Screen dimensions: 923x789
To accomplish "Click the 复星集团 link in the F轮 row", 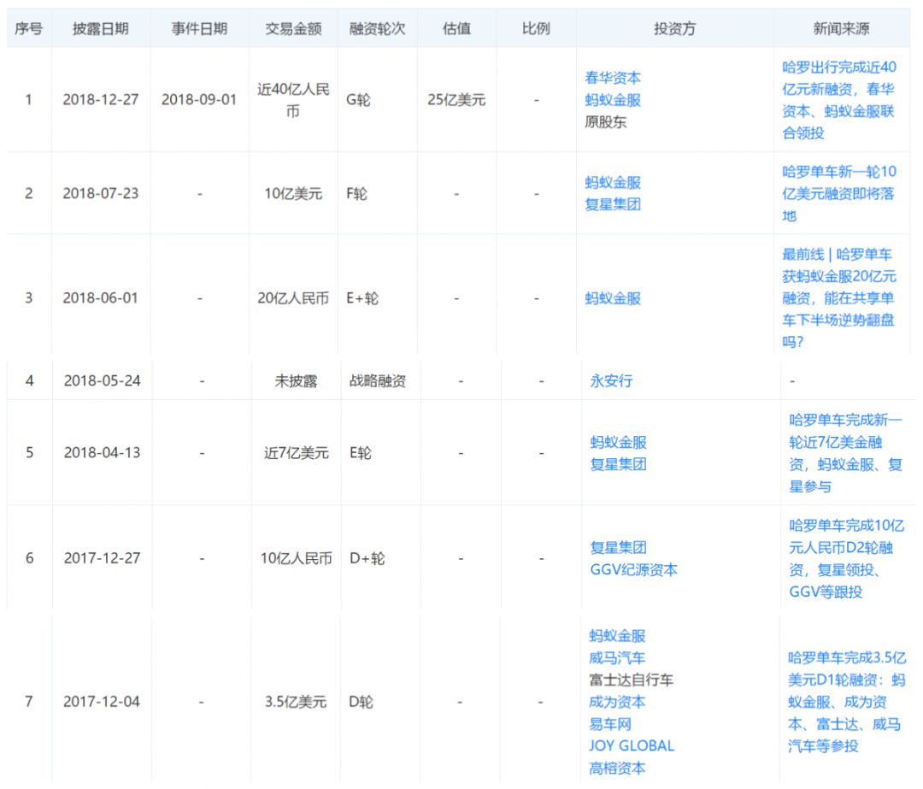I will point(612,205).
